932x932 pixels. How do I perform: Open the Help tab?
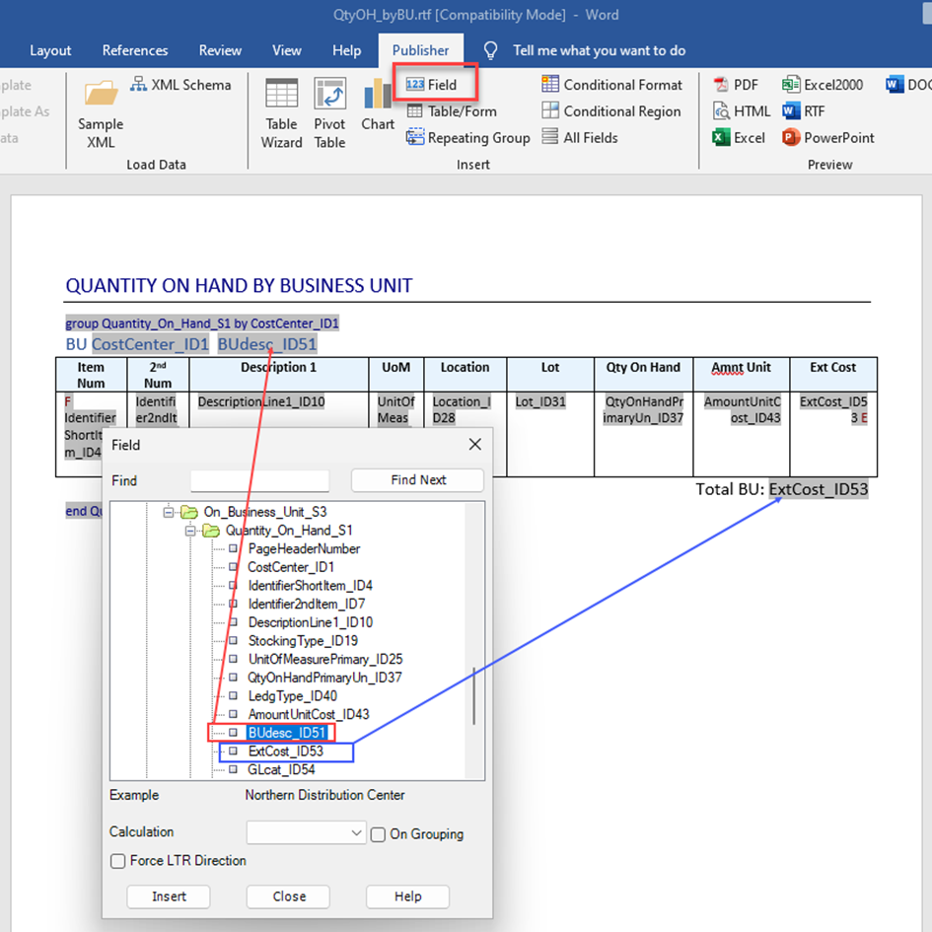[x=346, y=50]
